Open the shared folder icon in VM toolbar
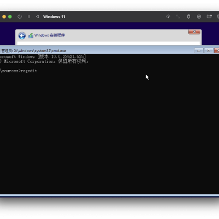 (209, 16)
